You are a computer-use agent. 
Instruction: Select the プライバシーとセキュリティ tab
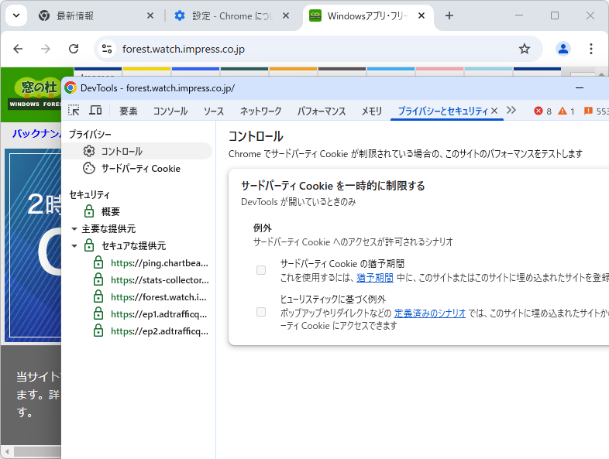442,111
